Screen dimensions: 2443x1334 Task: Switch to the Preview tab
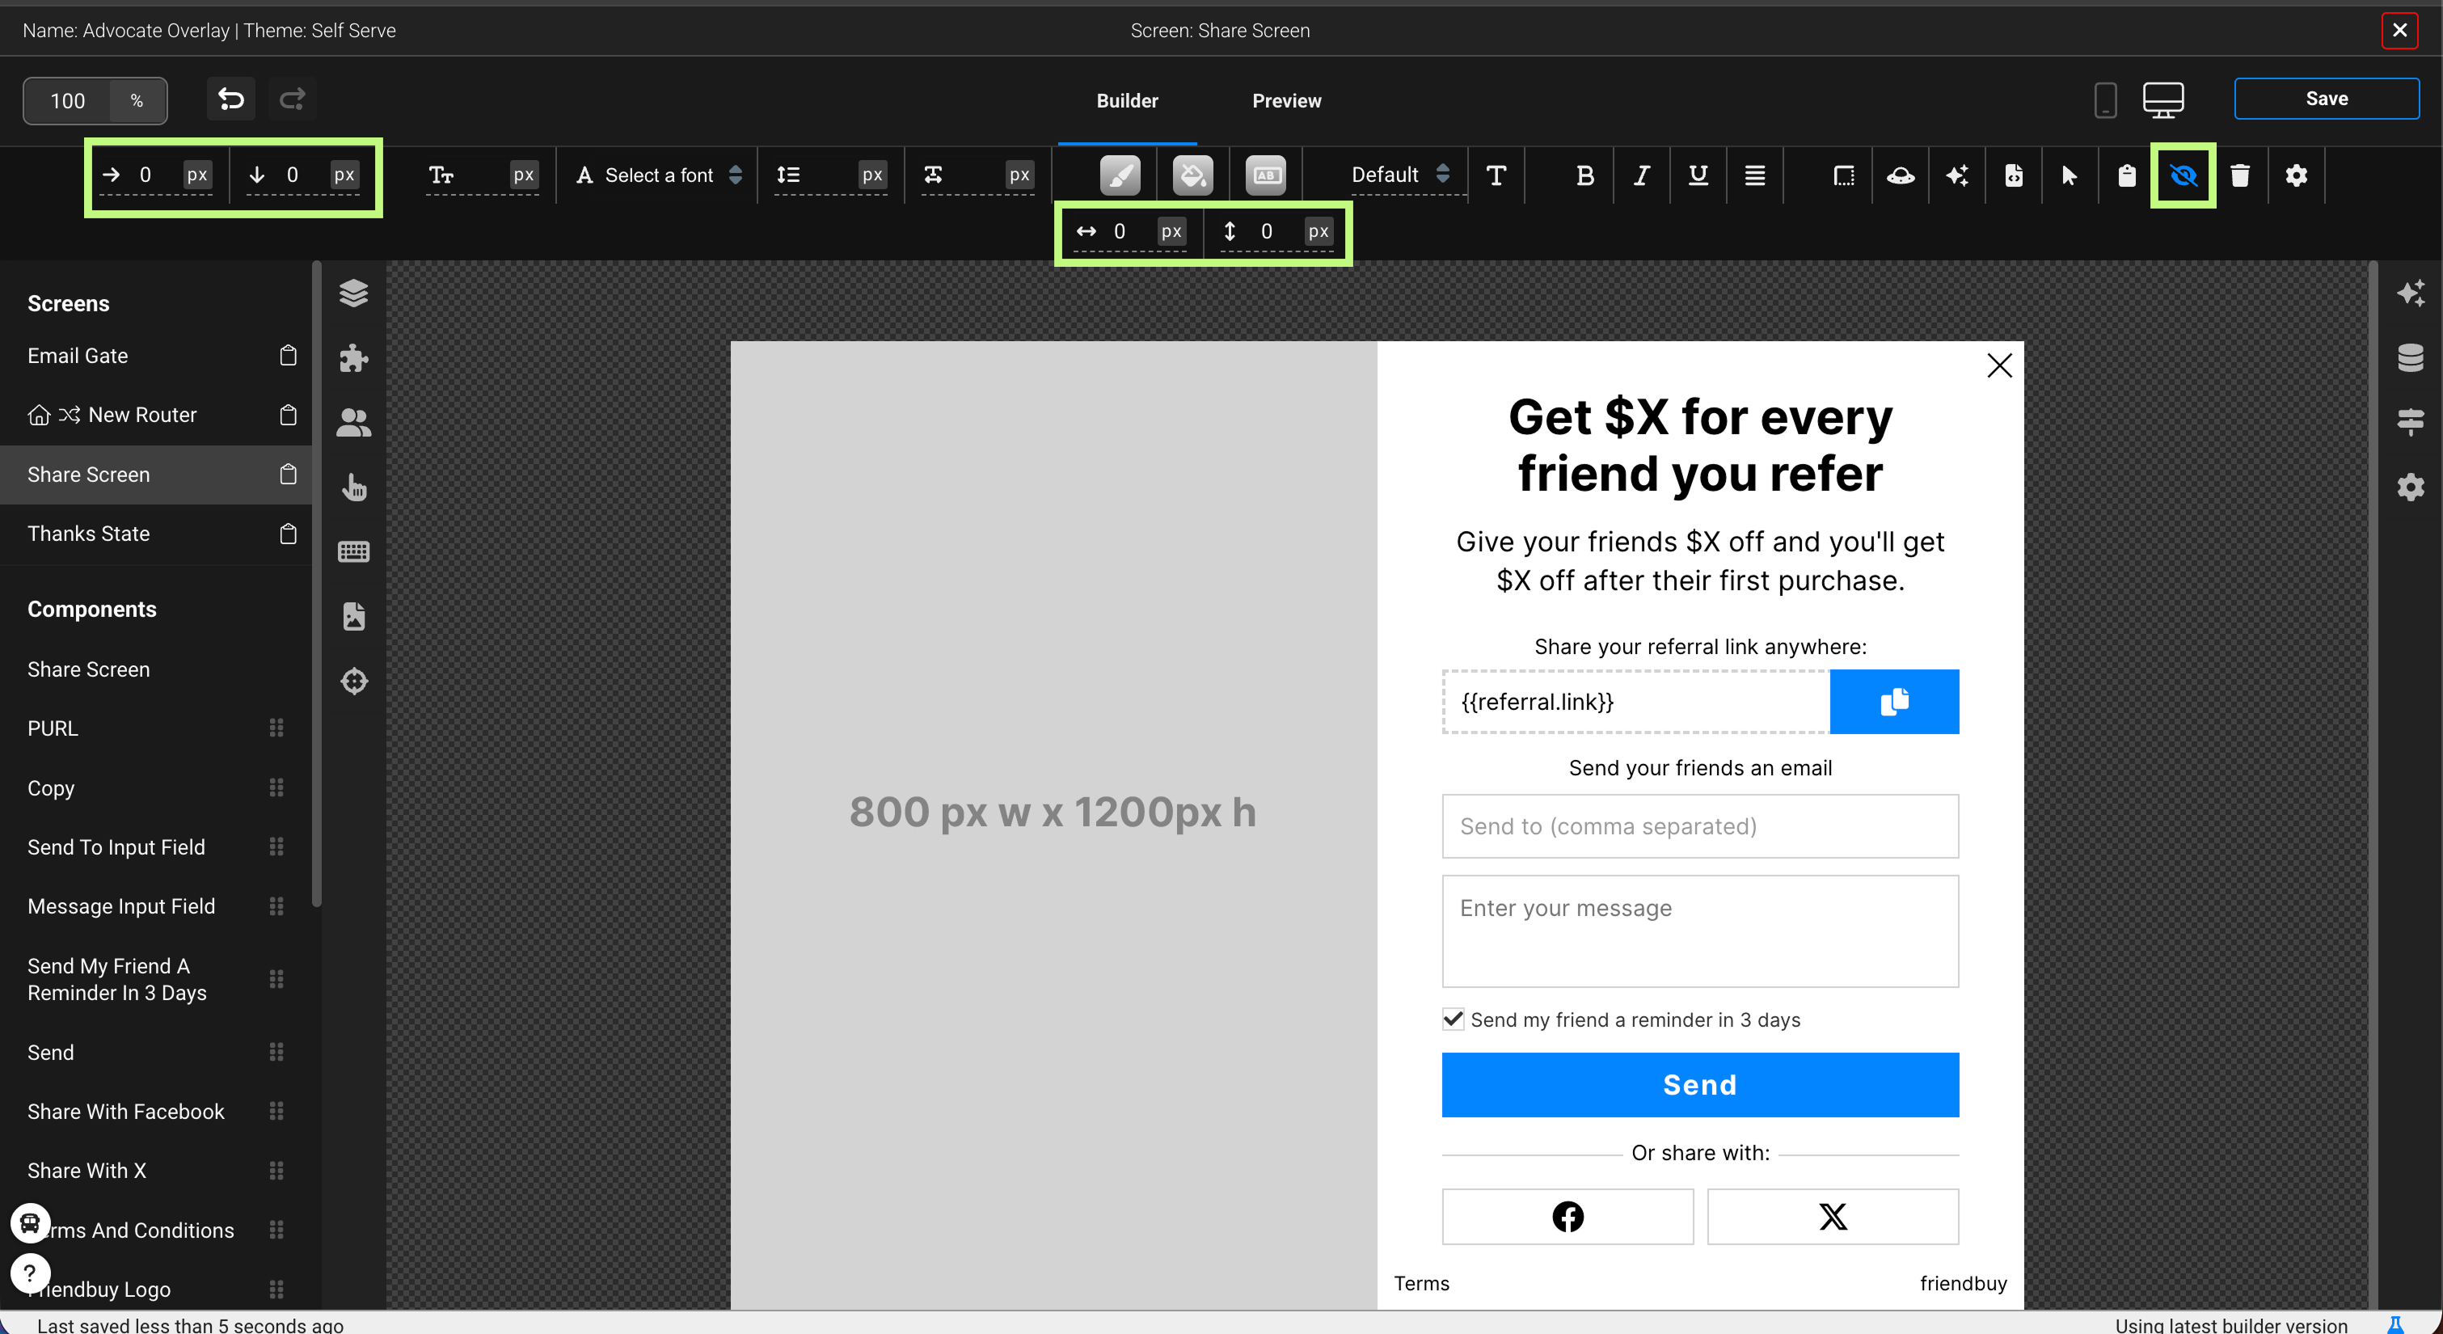coord(1286,100)
